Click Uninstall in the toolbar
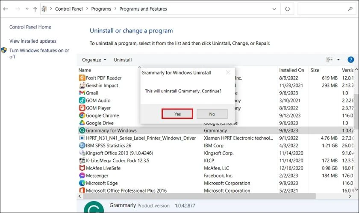This screenshot has height=213, width=359. 123,60
